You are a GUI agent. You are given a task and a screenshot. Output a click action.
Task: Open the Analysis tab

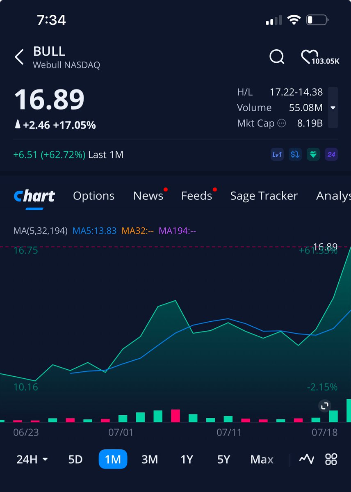click(x=333, y=196)
